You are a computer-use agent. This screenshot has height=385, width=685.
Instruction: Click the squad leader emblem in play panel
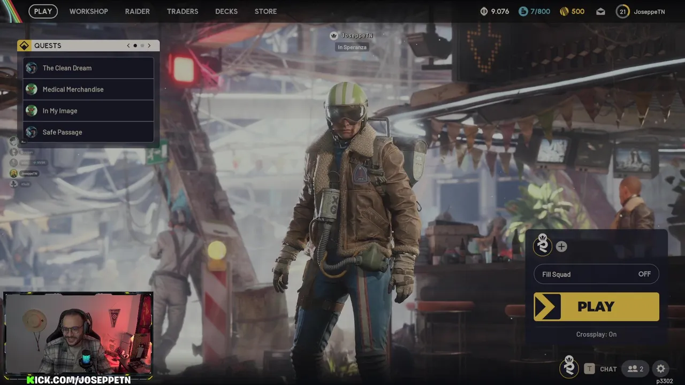click(543, 245)
